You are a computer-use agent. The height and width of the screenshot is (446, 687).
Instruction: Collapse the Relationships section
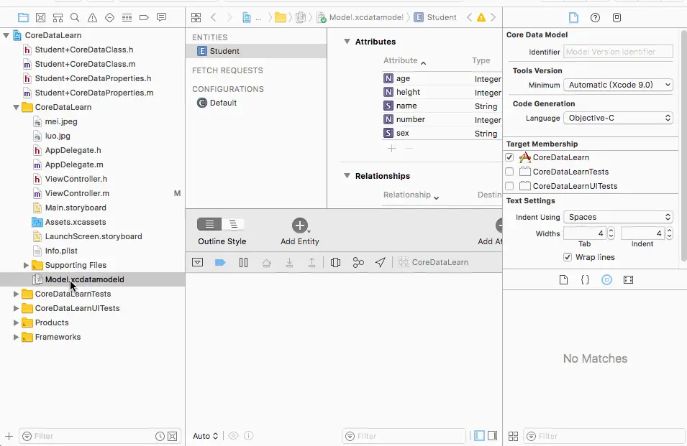[347, 176]
